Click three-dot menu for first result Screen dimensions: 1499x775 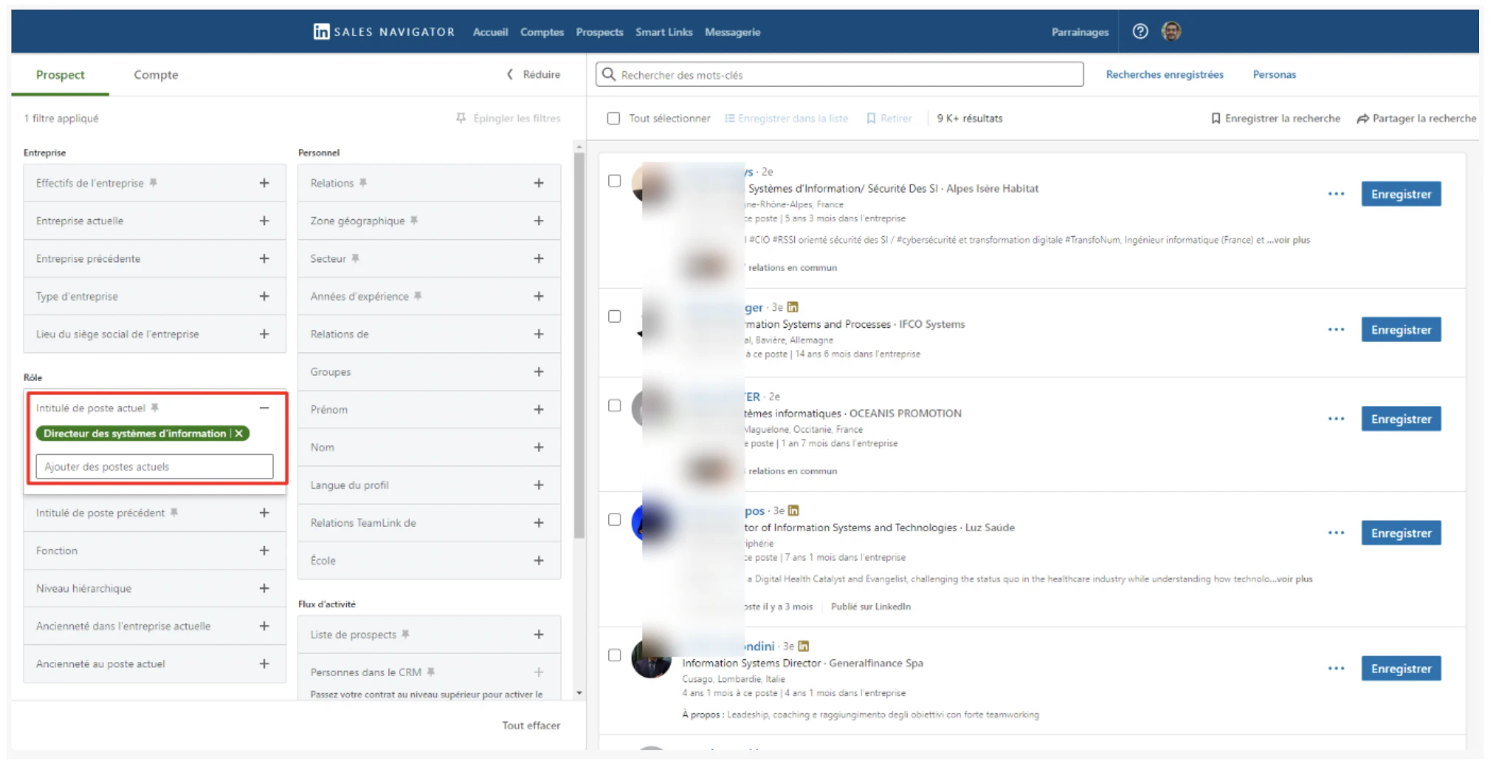[x=1336, y=194]
